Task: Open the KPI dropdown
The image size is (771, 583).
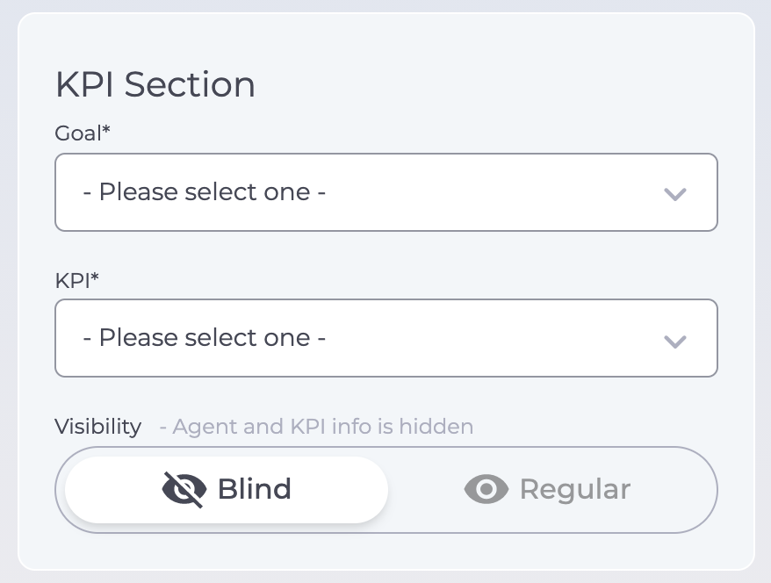Action: coord(386,338)
